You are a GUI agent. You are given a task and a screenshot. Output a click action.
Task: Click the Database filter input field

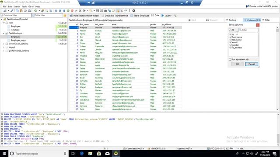click(x=16, y=16)
